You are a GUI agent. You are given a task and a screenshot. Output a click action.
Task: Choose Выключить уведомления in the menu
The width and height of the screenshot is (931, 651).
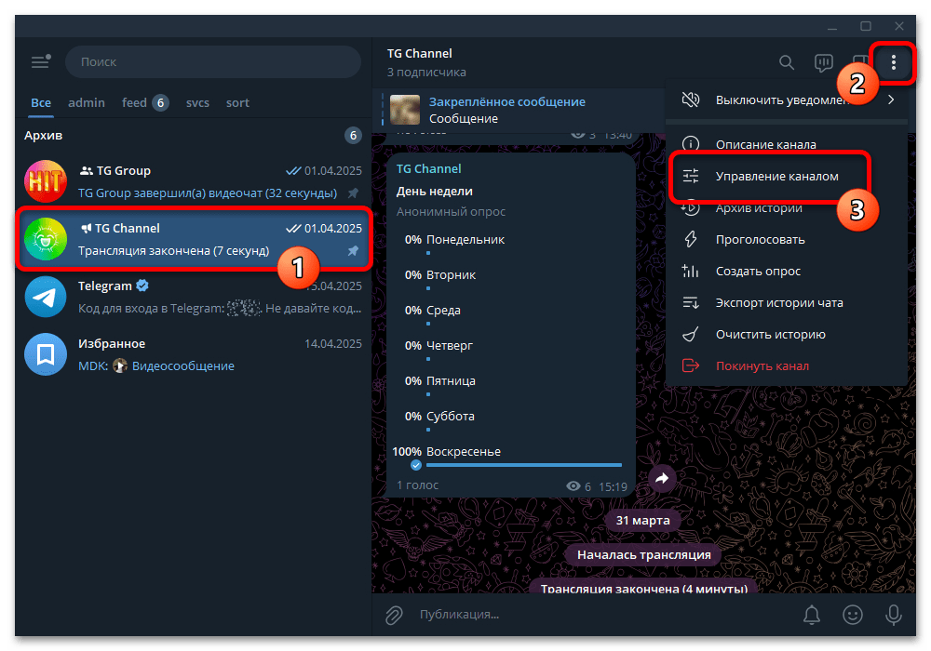point(787,100)
